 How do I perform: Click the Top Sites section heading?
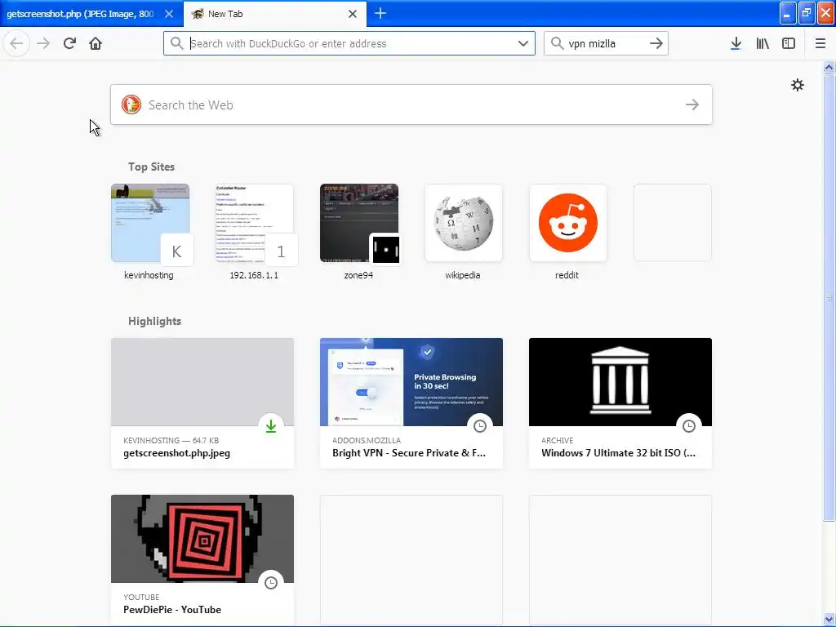click(151, 167)
